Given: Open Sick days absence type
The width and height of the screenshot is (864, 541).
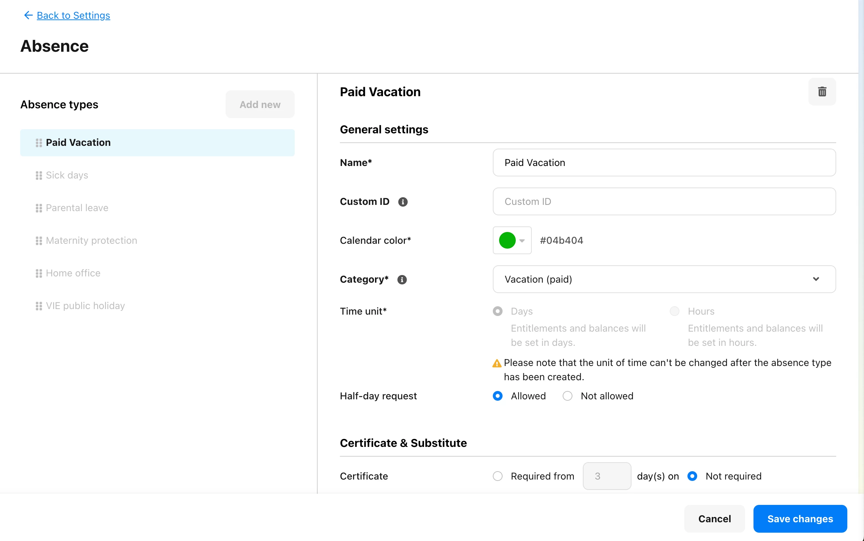Looking at the screenshot, I should (67, 175).
